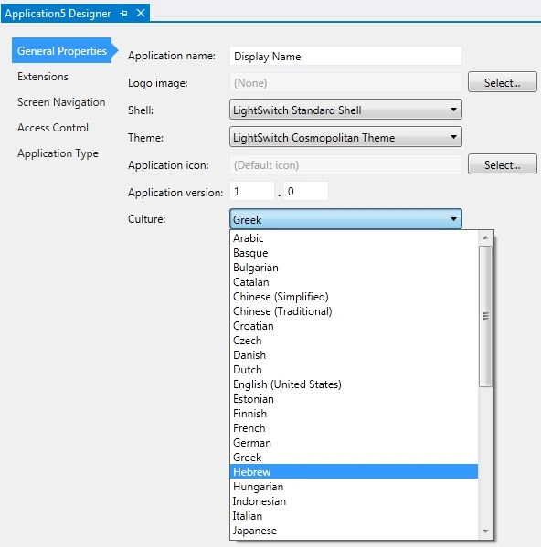Expand the Shell dropdown
541x547 pixels.
[453, 110]
